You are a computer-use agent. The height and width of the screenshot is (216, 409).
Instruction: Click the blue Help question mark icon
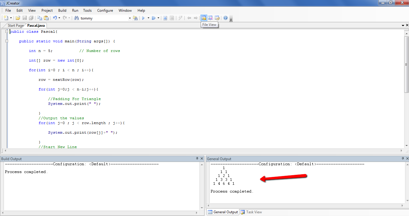point(226,18)
